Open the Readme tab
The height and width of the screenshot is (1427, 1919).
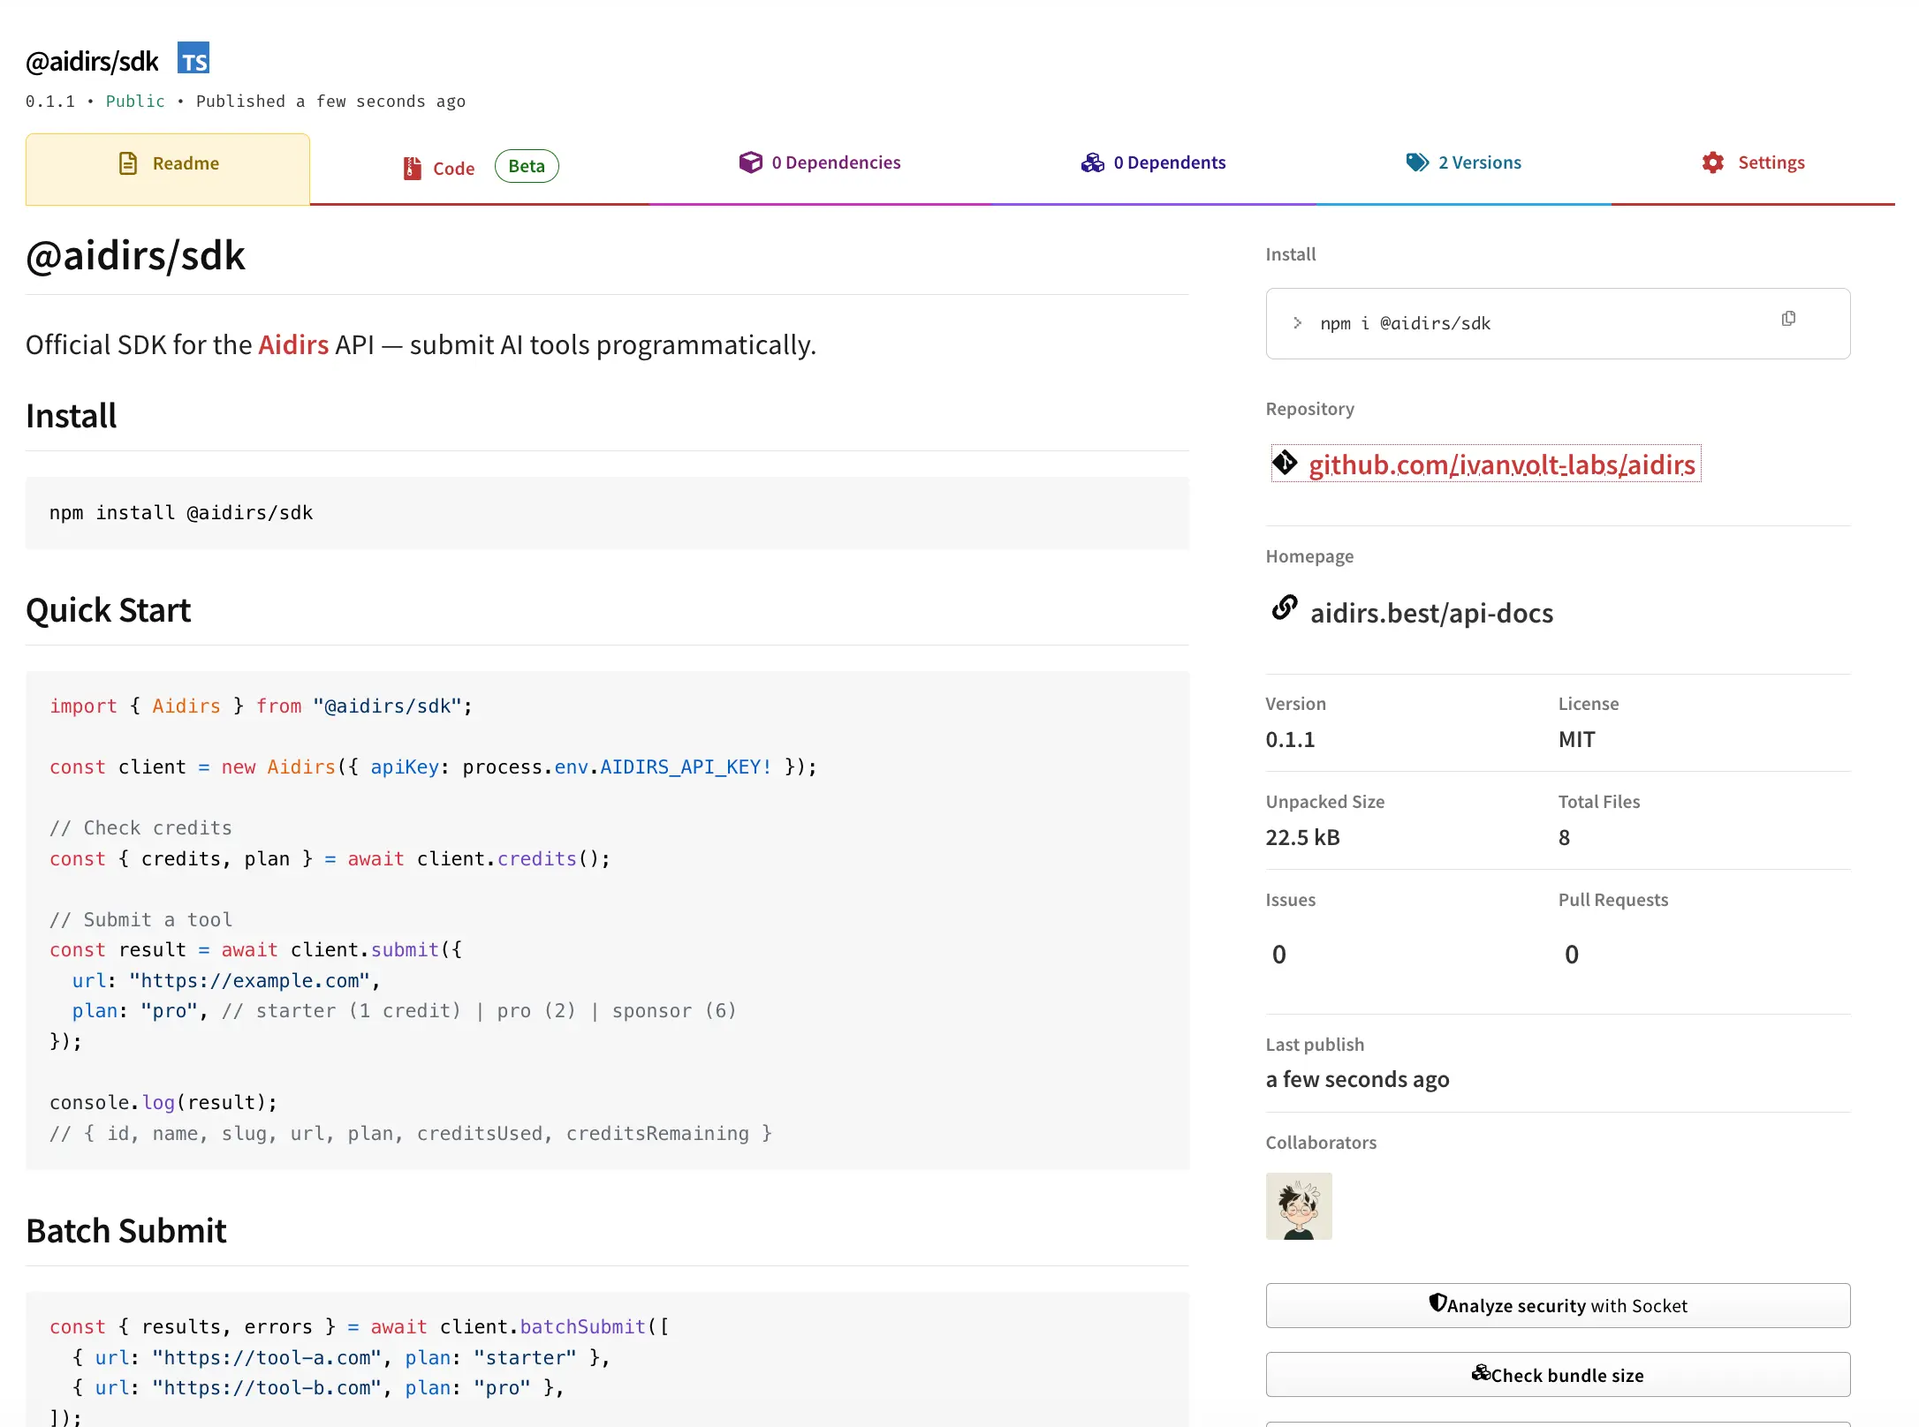tap(168, 169)
